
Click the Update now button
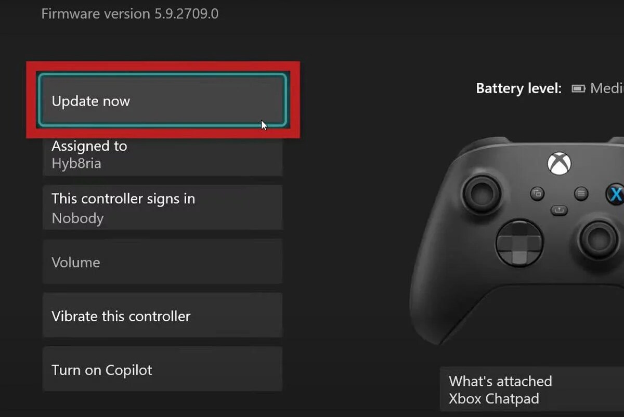(x=162, y=101)
